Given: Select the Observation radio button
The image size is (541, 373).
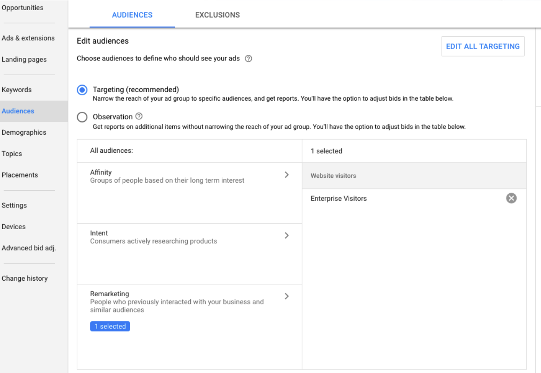Looking at the screenshot, I should pos(82,117).
